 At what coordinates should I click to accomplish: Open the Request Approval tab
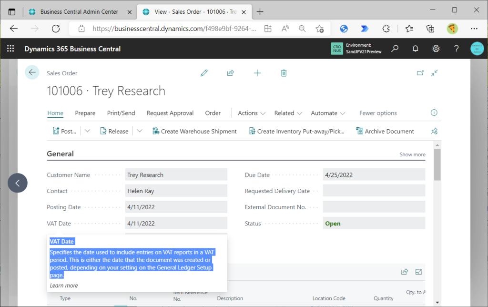pos(170,113)
